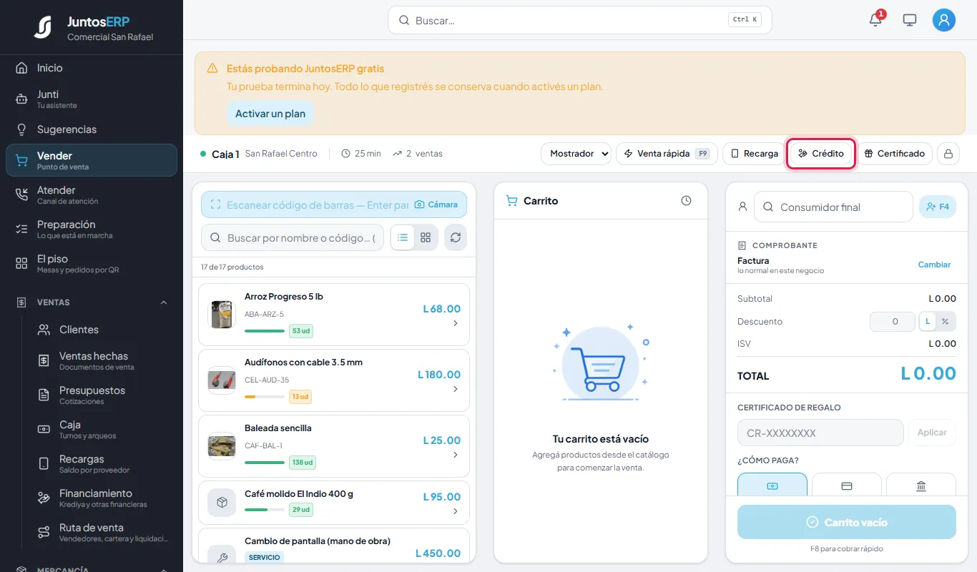
Task: Open Baleada sencilla product thumbnail
Action: point(222,446)
